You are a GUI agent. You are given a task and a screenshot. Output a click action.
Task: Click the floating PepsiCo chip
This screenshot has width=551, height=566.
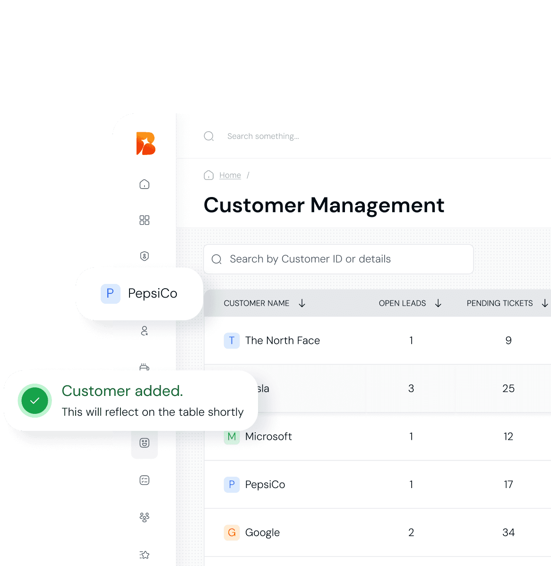[139, 293]
